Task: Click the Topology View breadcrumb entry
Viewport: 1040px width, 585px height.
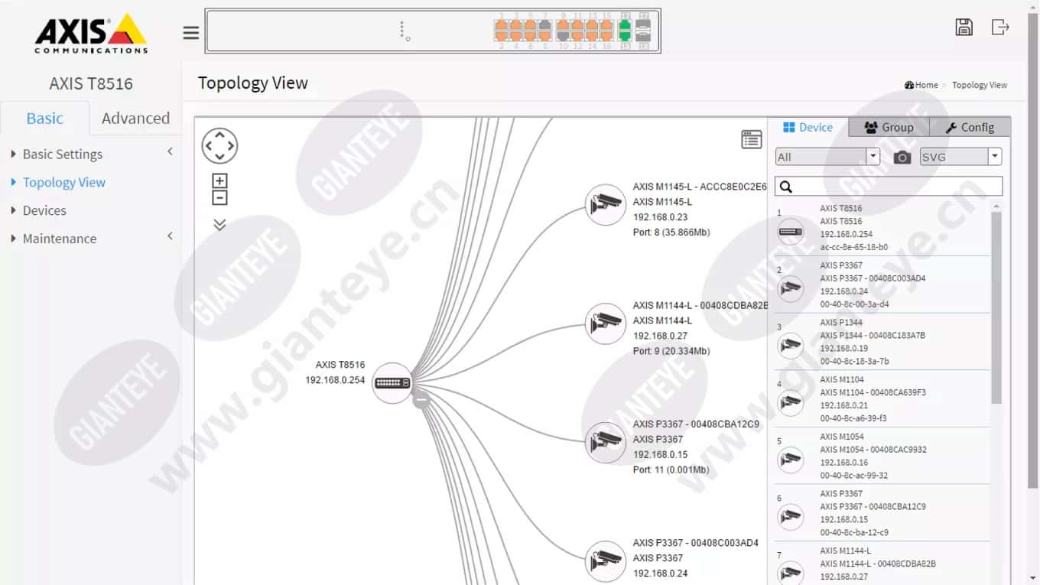Action: coord(980,85)
